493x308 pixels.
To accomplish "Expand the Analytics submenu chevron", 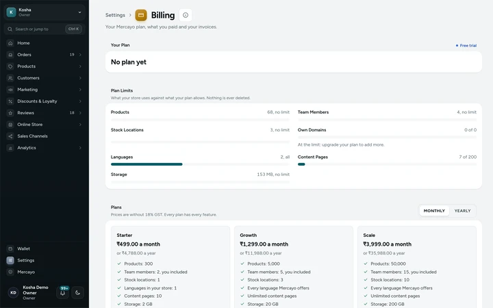I will coord(80,148).
